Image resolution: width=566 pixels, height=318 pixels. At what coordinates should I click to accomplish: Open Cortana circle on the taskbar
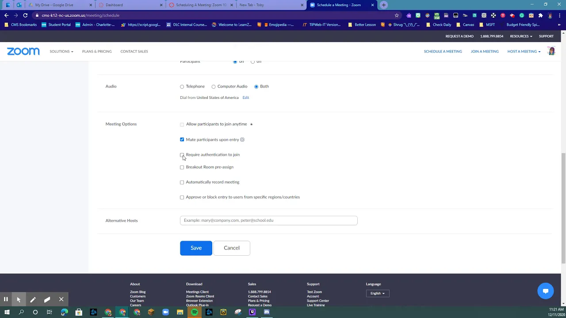35,312
